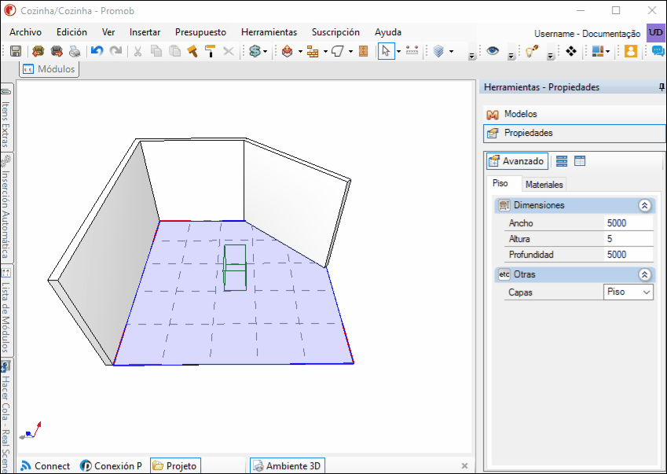
Task: Open the stacked layers tool
Action: click(438, 51)
